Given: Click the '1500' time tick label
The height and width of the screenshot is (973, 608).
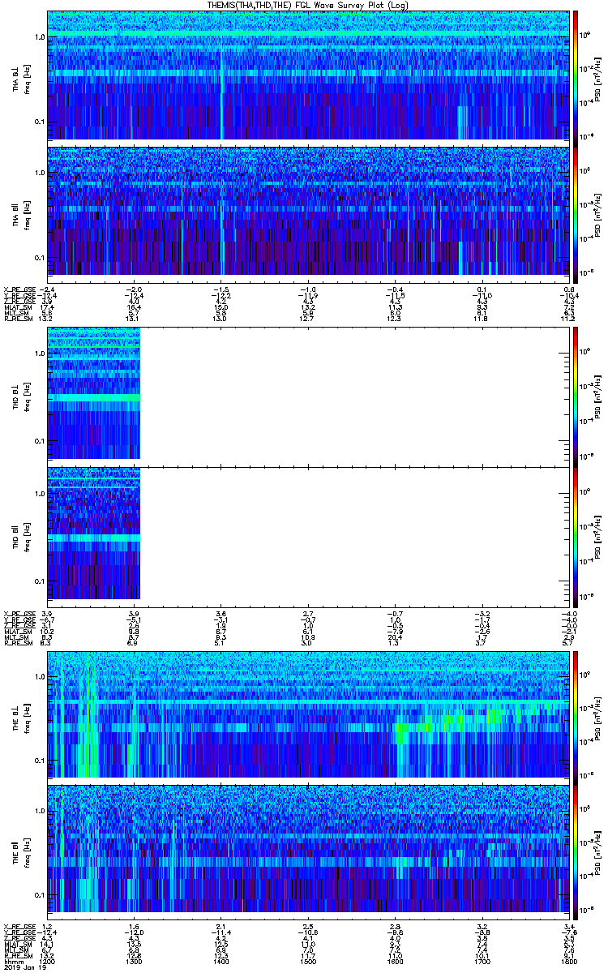Looking at the screenshot, I should coord(307,962).
